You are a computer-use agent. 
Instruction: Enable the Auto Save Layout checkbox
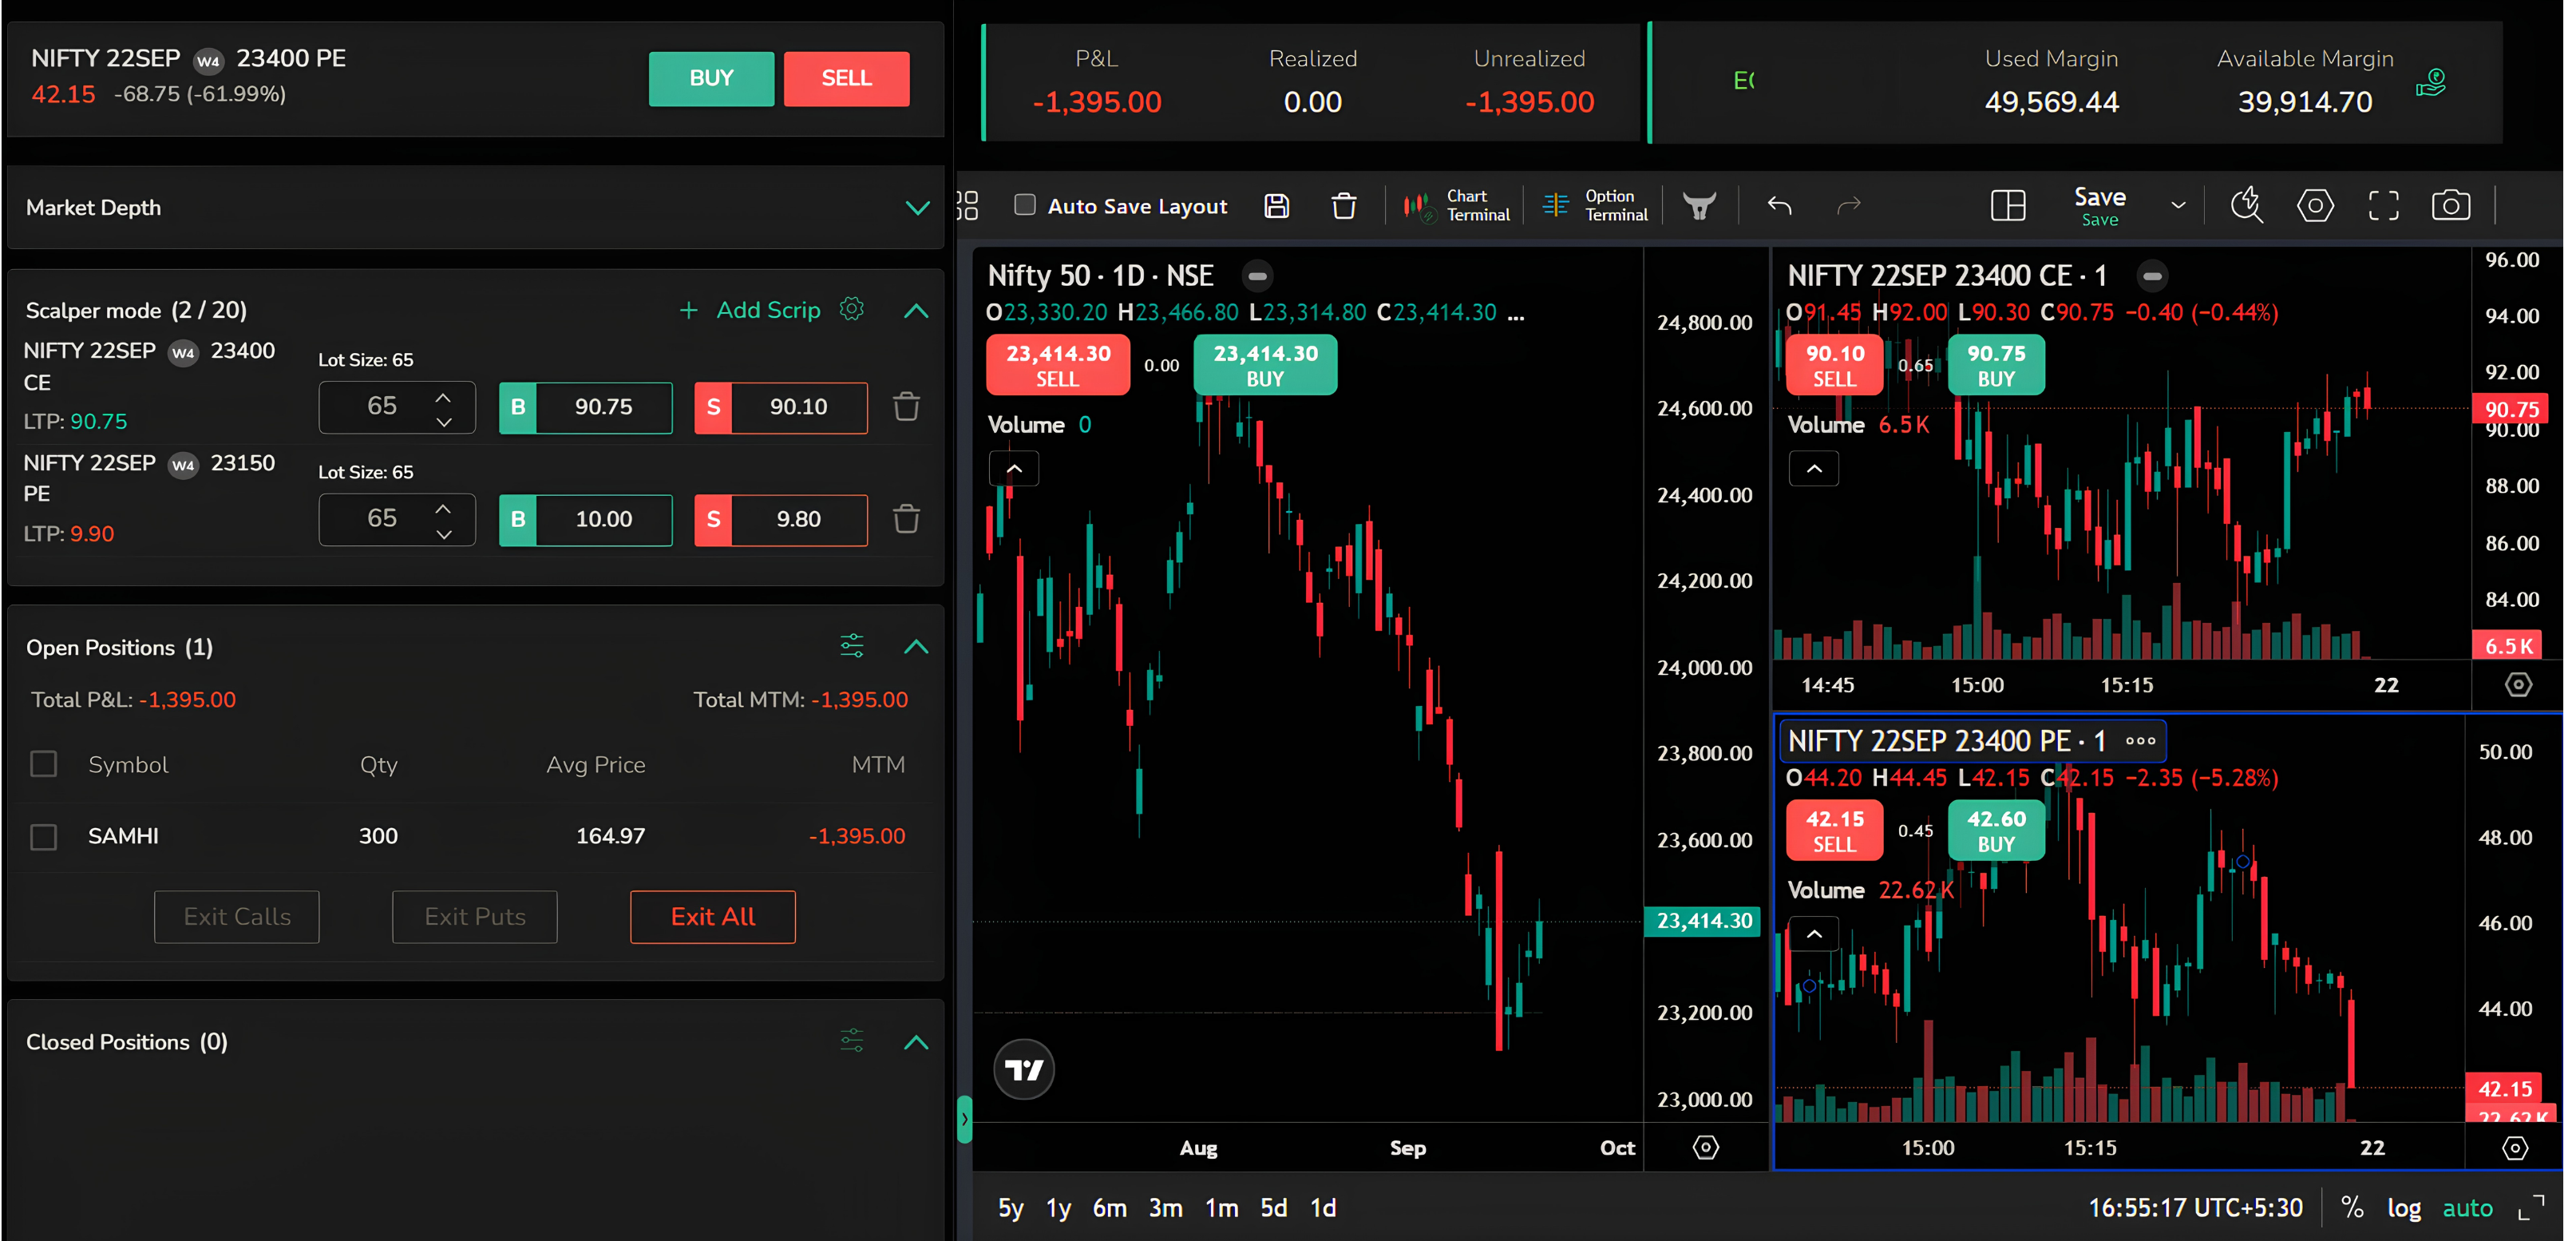click(1024, 205)
